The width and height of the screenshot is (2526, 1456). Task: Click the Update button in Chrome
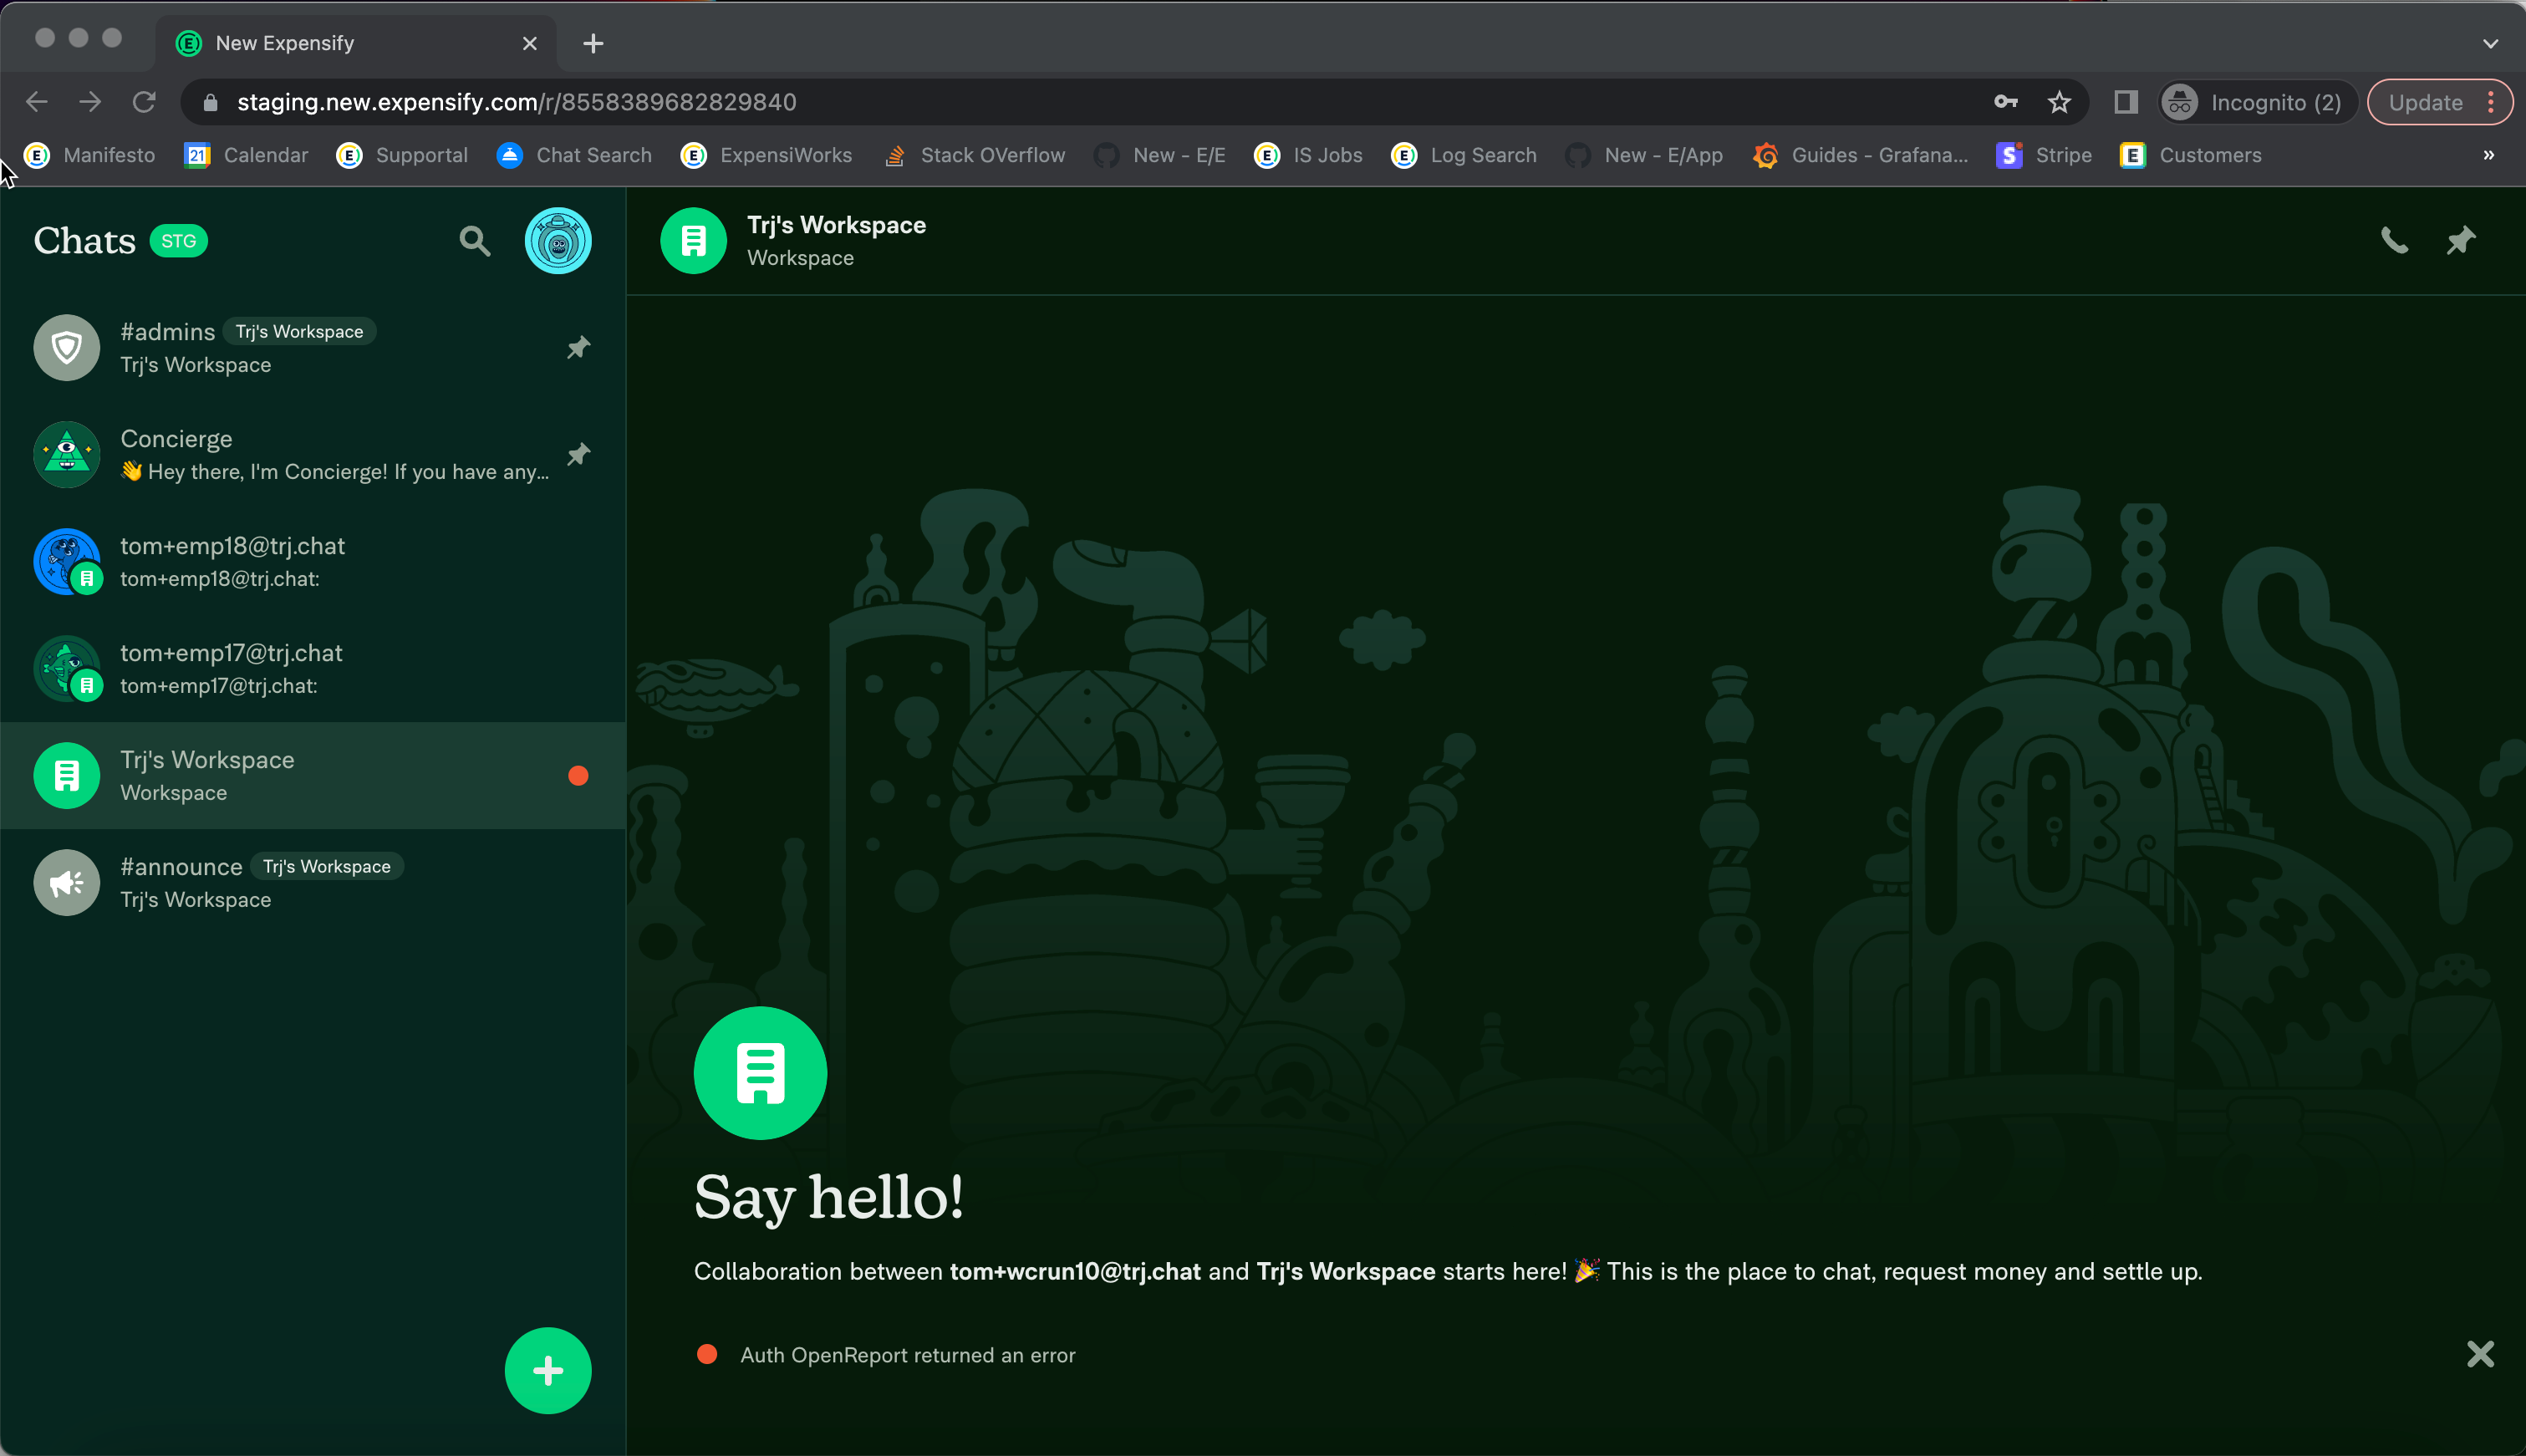(2425, 102)
